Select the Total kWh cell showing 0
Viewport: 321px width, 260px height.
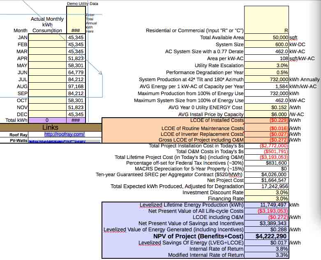(x=47, y=120)
